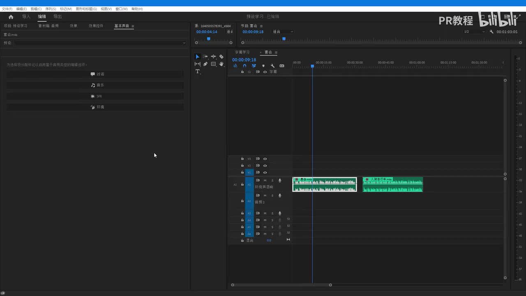Mute the A1 audio track
This screenshot has height=296, width=526.
[x=265, y=180]
